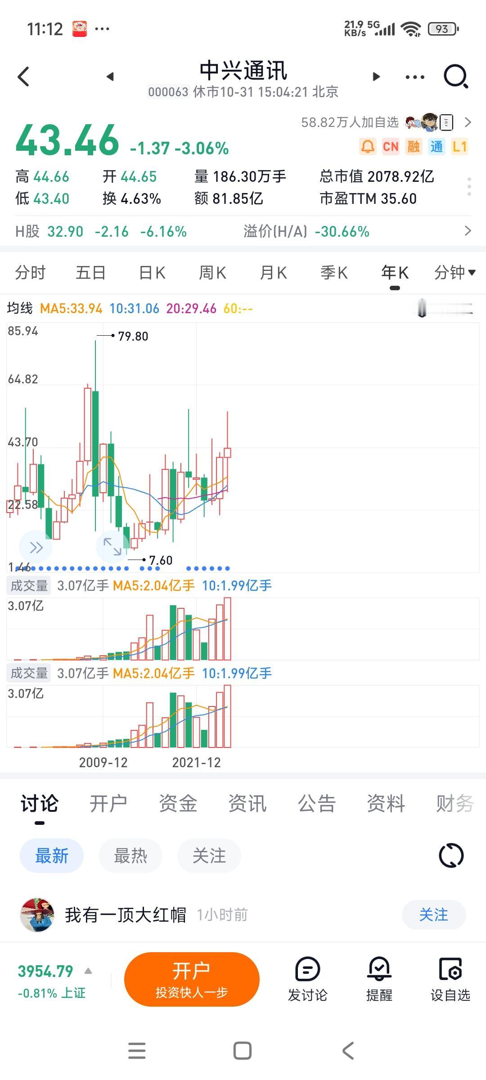
Task: Open Android recent apps menu icon
Action: pos(137,1051)
